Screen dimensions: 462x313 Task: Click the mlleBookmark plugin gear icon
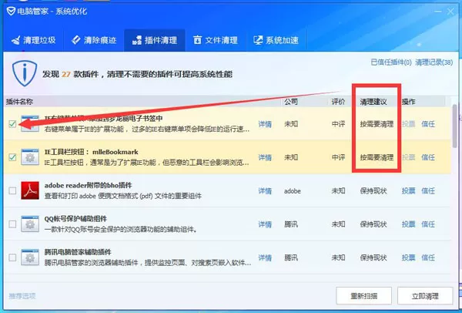[x=30, y=157]
